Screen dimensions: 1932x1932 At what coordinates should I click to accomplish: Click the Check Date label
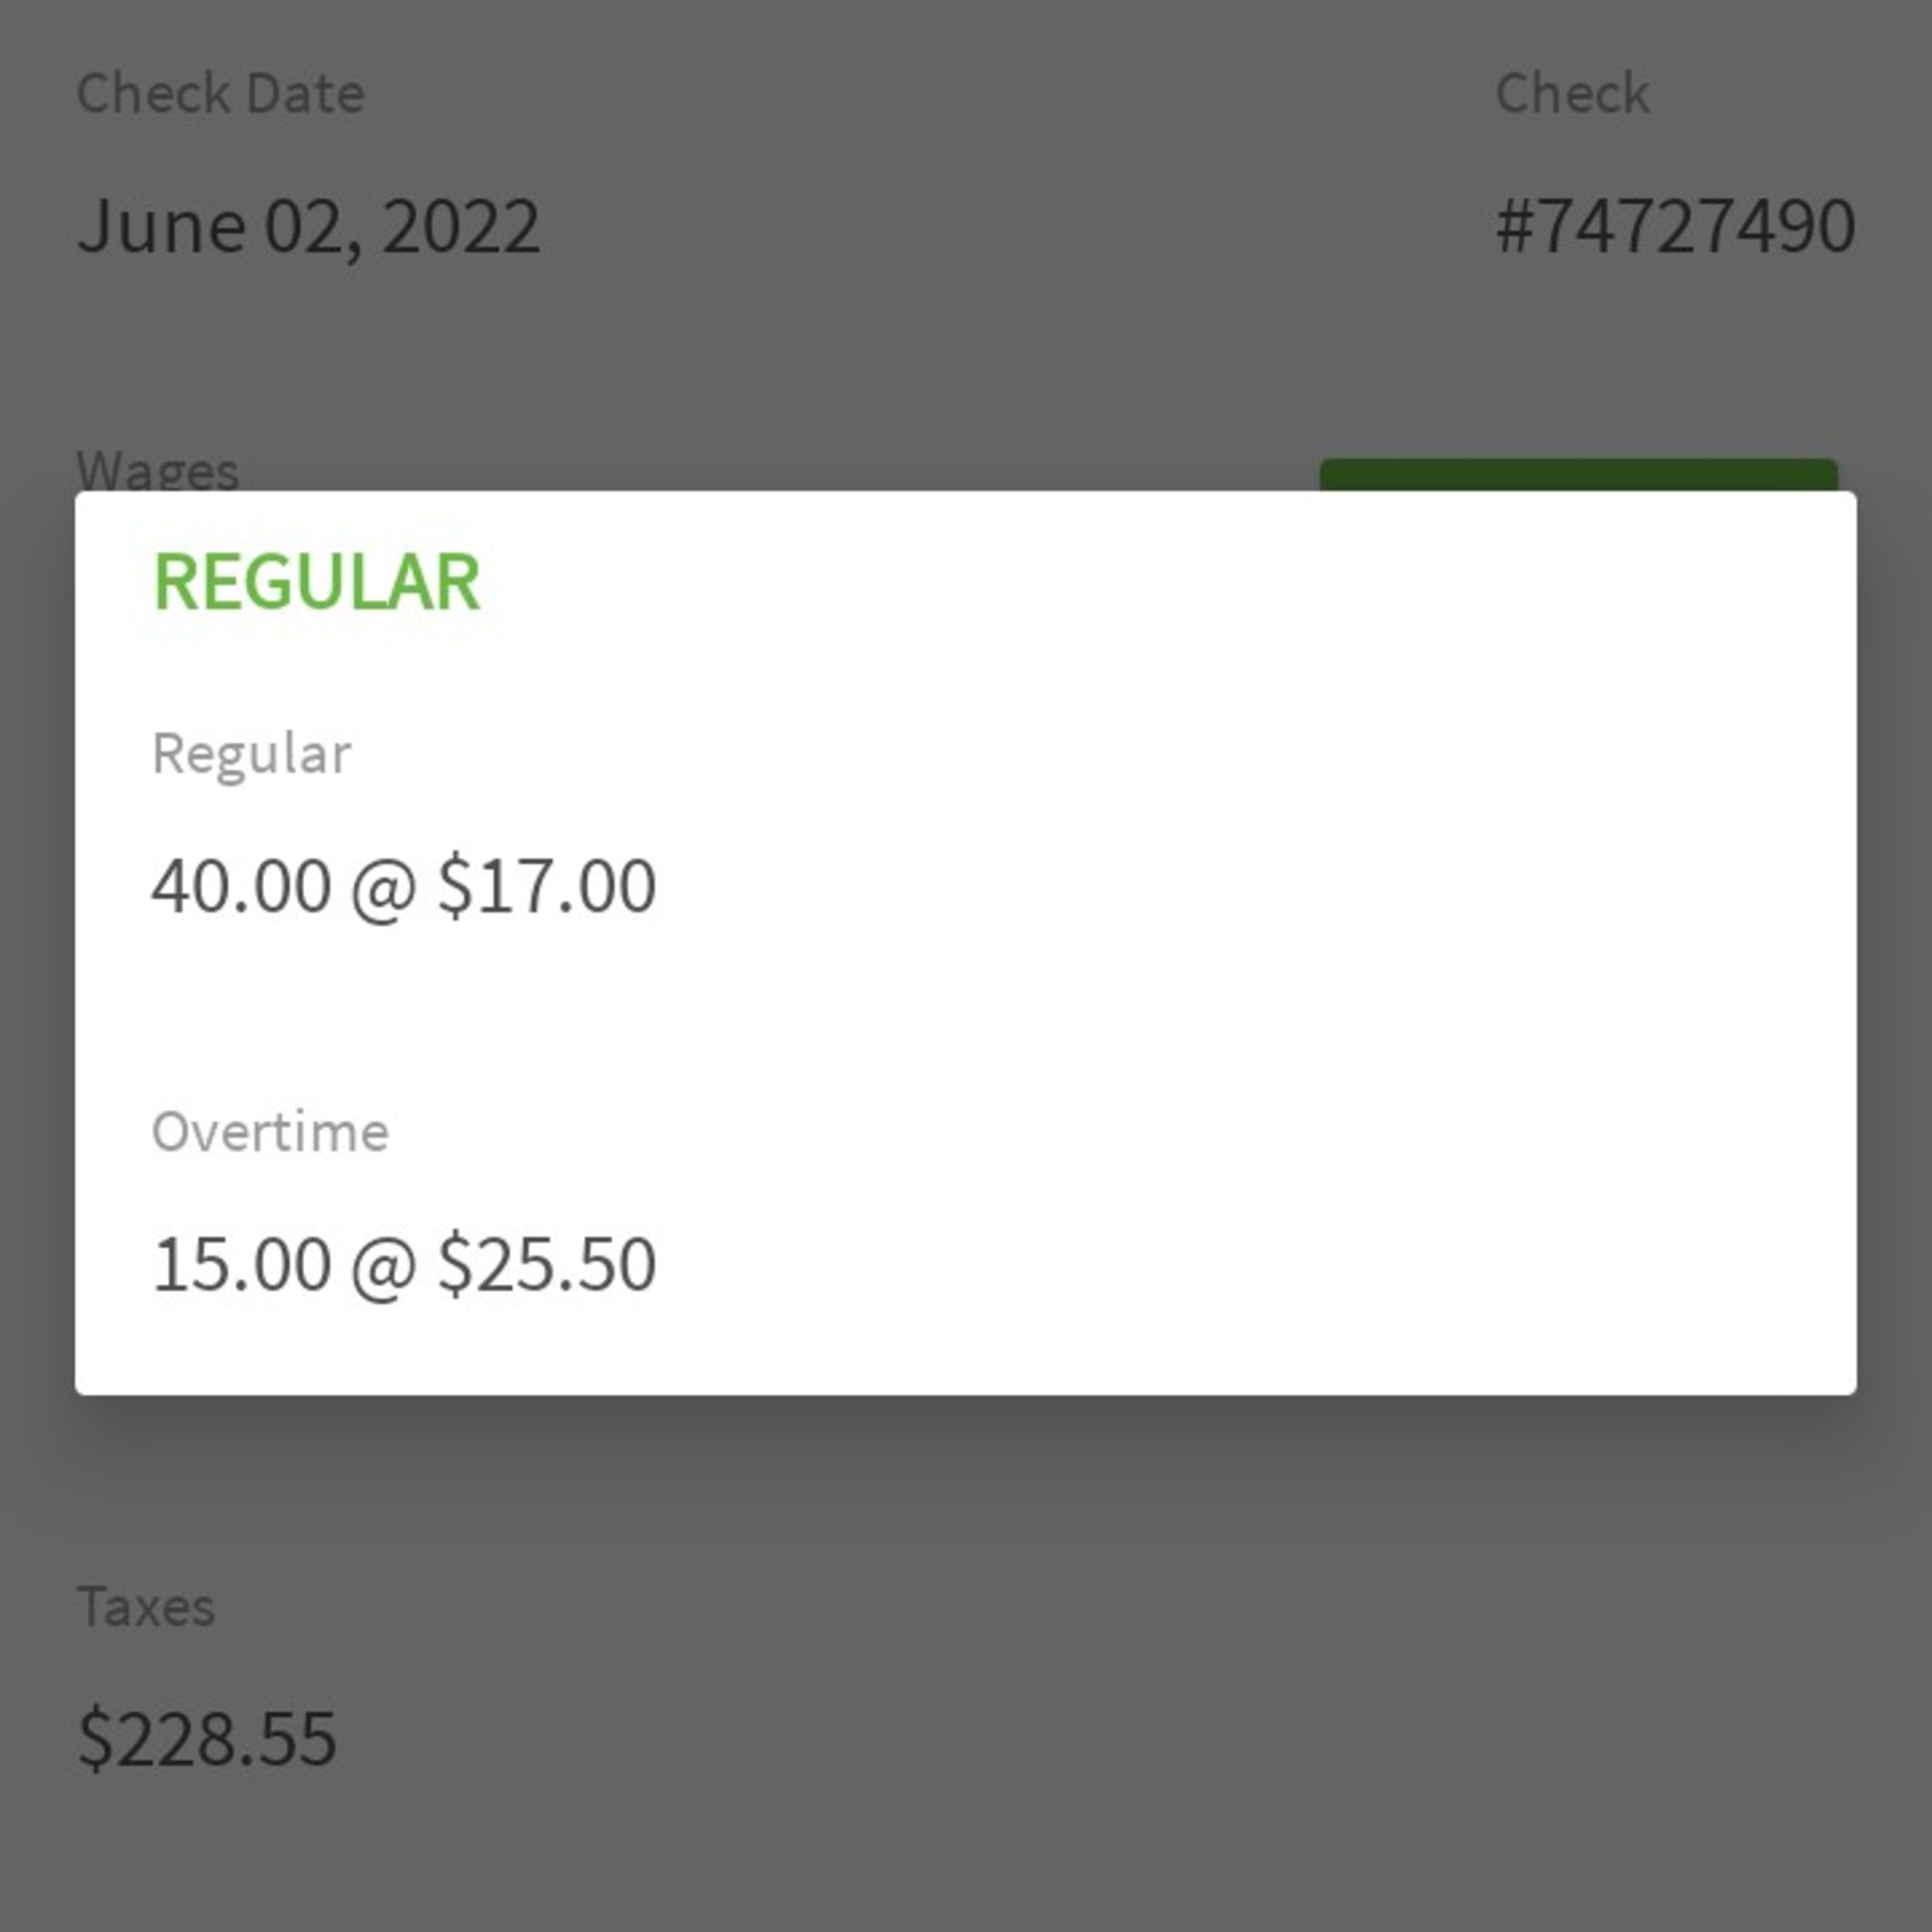point(220,94)
